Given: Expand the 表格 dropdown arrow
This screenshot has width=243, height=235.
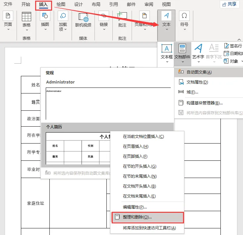Looking at the screenshot, I should click(27, 30).
